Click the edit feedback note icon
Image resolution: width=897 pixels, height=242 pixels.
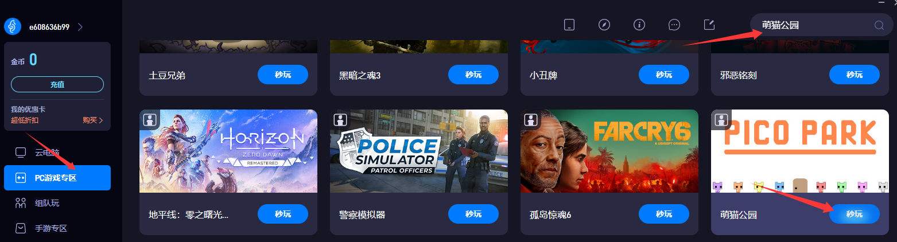(709, 25)
